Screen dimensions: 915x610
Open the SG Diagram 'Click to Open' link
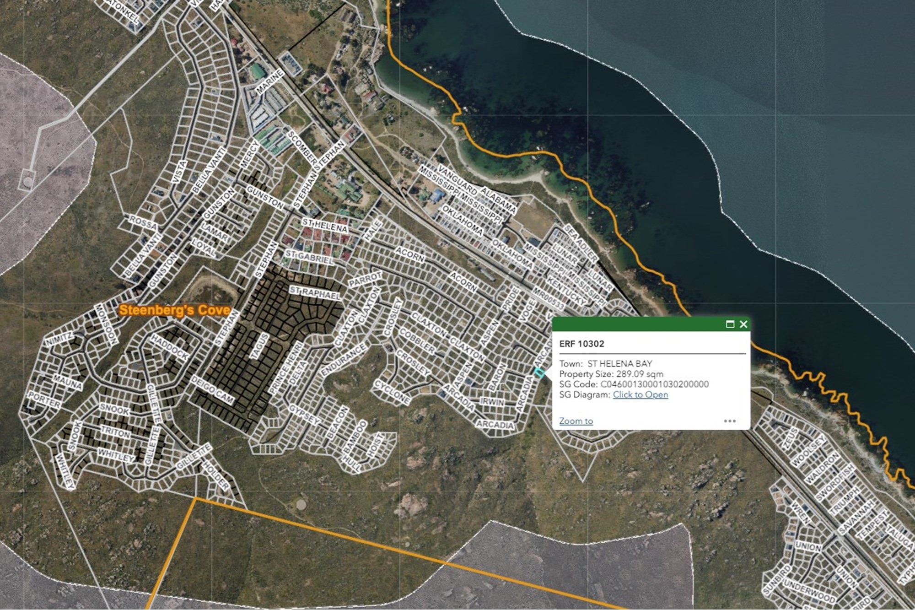coord(640,395)
